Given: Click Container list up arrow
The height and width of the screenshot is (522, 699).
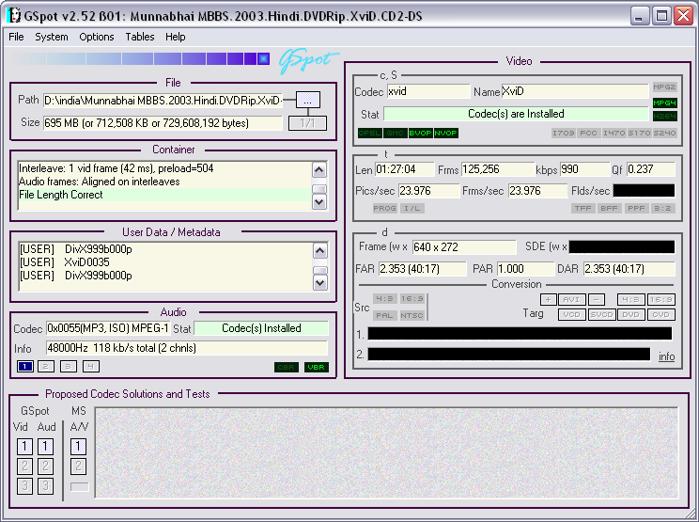Looking at the screenshot, I should 319,169.
